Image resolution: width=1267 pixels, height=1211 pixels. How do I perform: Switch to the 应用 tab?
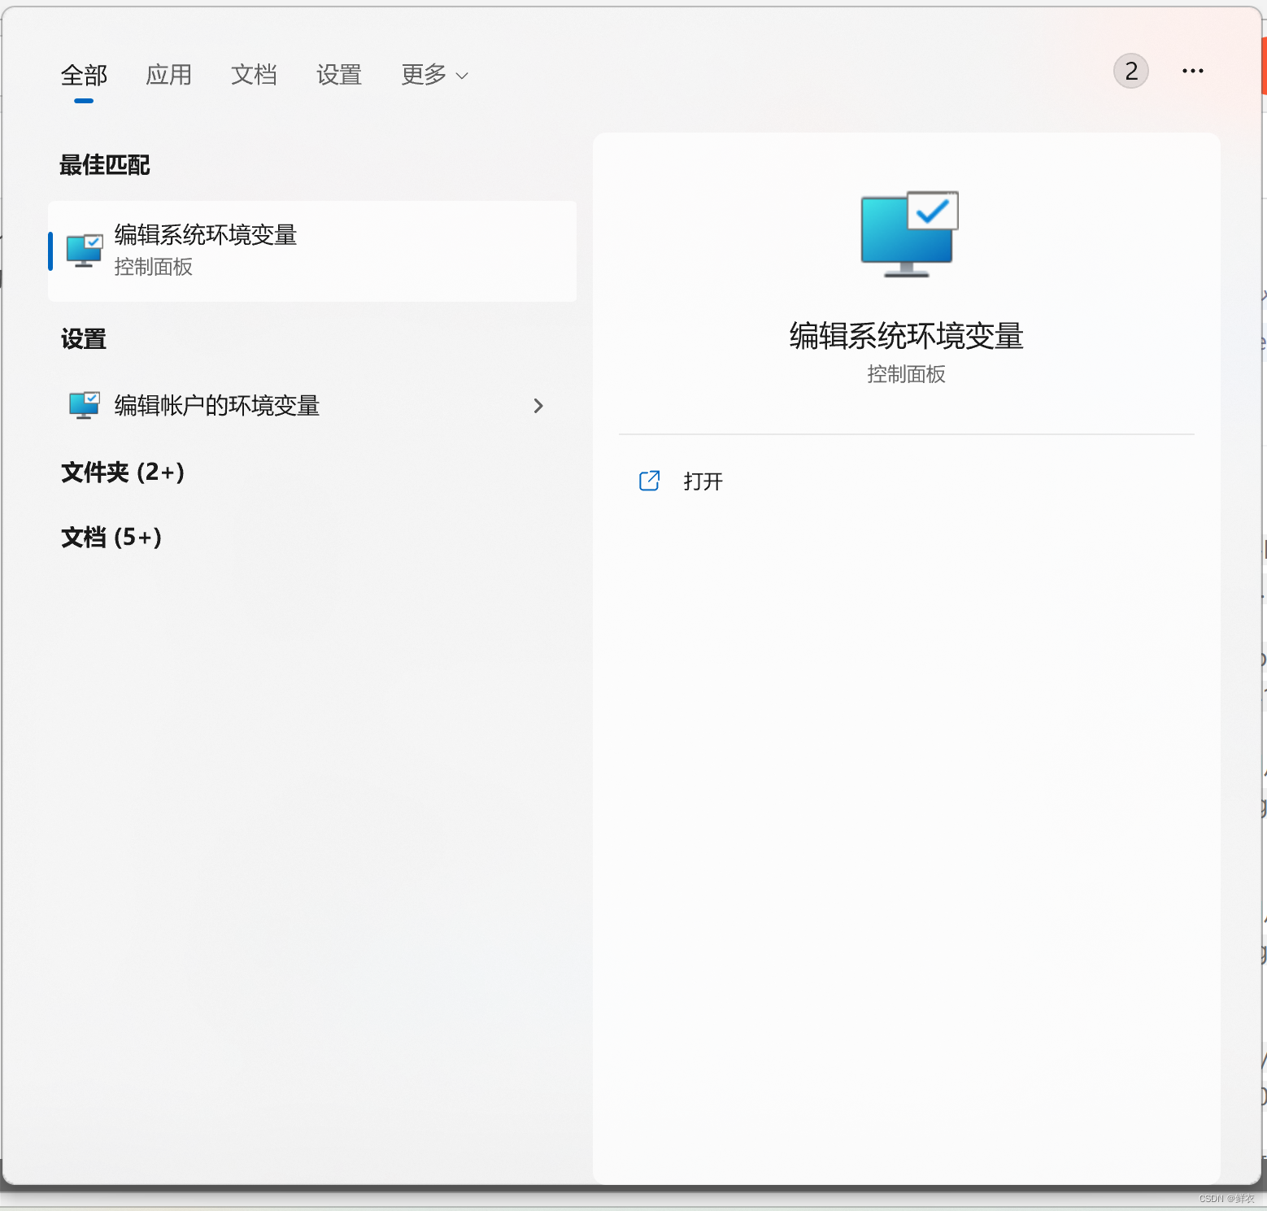tap(168, 75)
